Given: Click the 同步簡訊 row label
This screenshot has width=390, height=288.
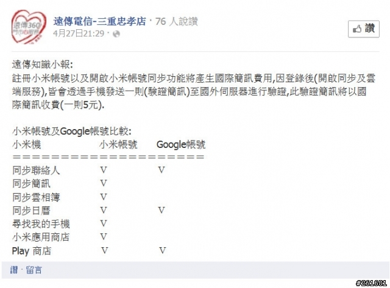Looking at the screenshot, I should tap(31, 184).
